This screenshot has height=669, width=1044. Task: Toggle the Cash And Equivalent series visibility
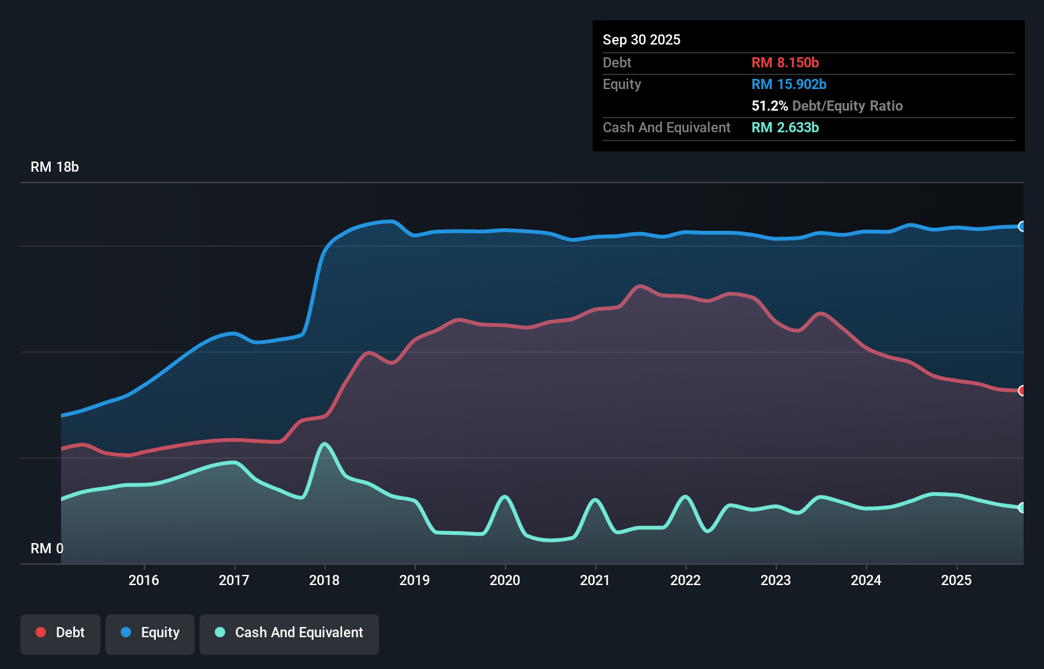[x=289, y=632]
